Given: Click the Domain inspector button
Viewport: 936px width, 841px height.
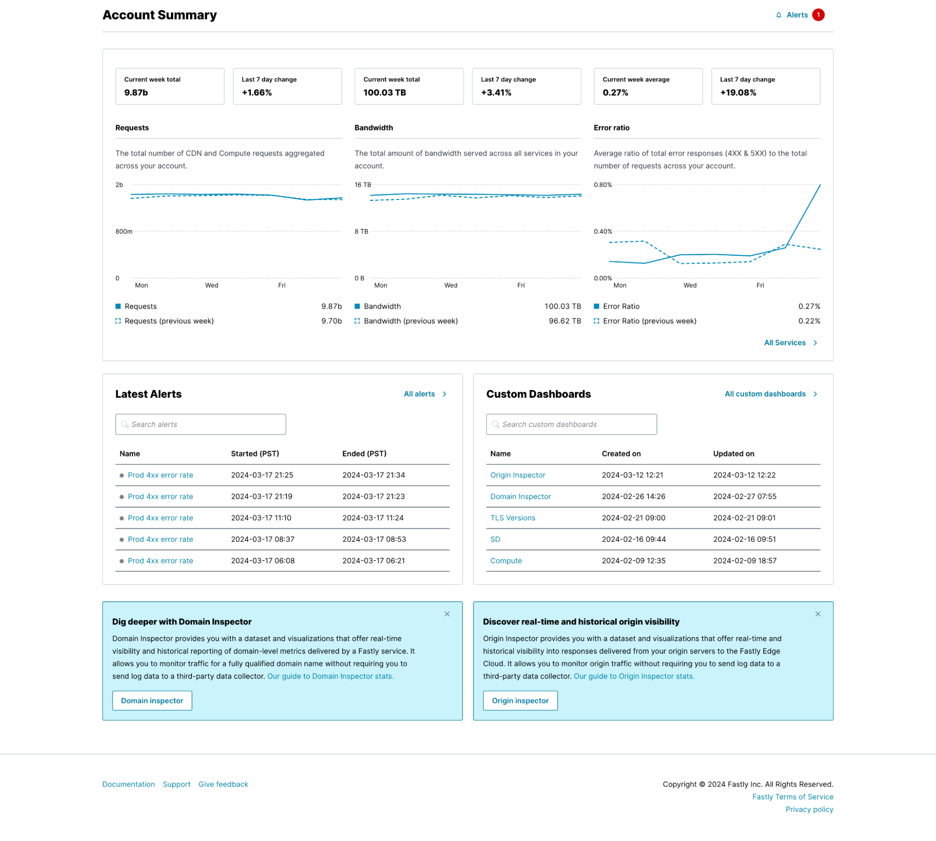Looking at the screenshot, I should [x=152, y=701].
